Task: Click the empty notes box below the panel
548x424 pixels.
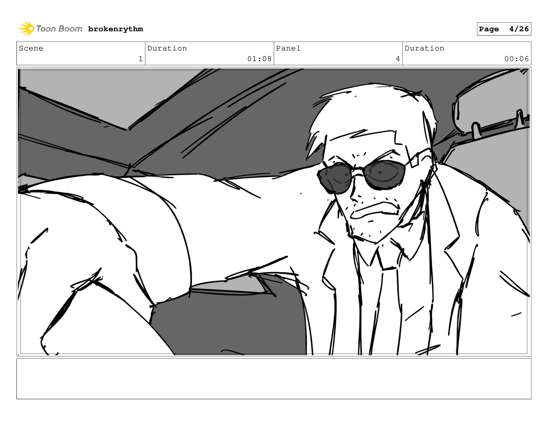Action: click(x=274, y=378)
